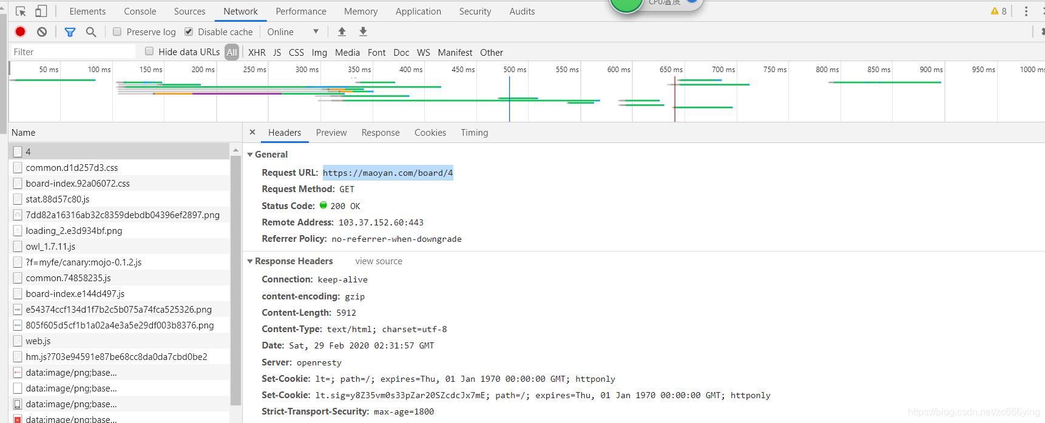This screenshot has height=423, width=1045.
Task: Click the Name column header
Action: click(125, 132)
